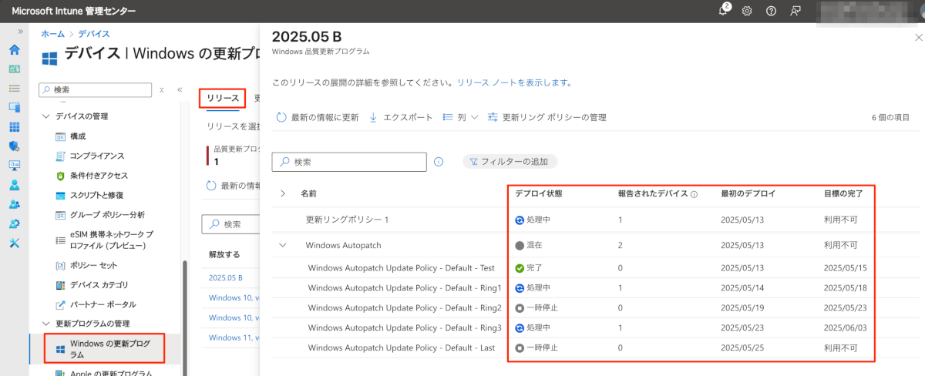Open Groups icon in the left rail
This screenshot has width=925, height=376.
click(14, 204)
